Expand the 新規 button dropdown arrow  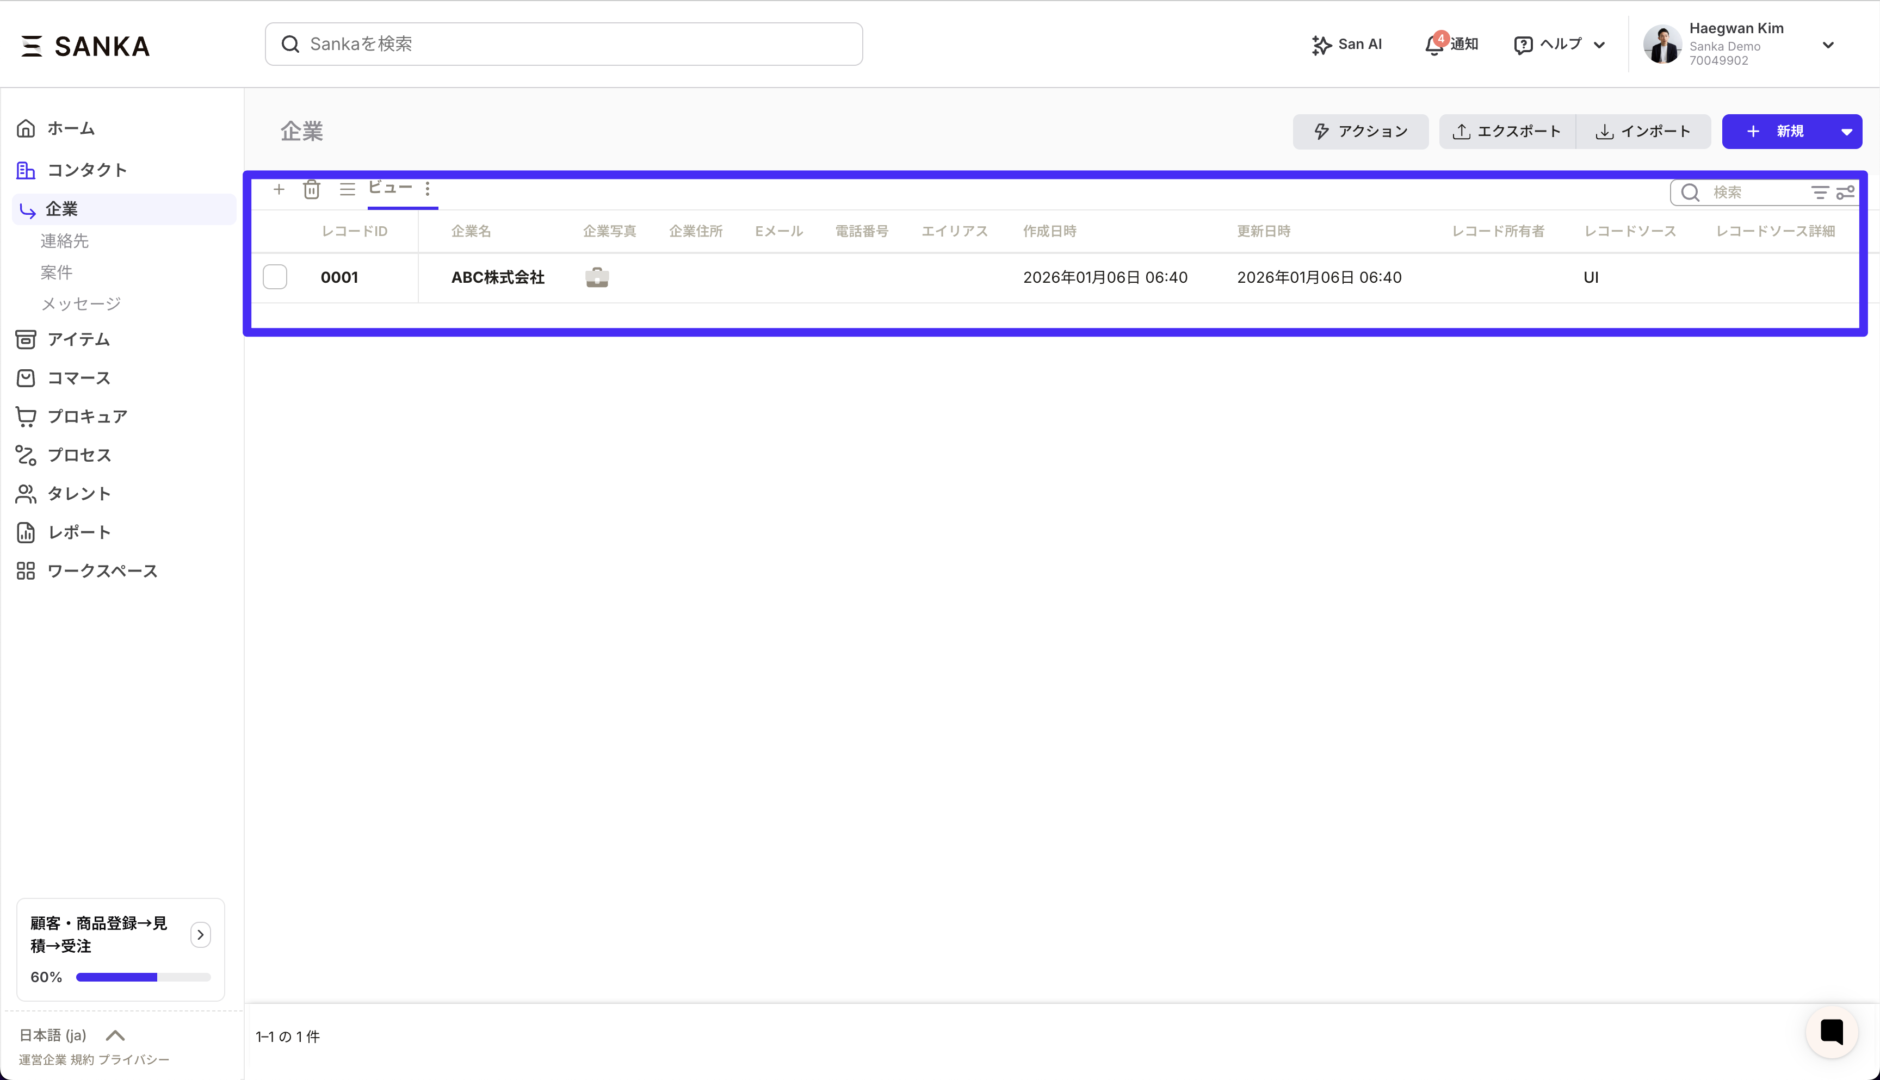(1846, 132)
